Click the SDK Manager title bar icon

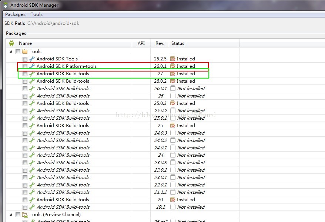(x=6, y=5)
